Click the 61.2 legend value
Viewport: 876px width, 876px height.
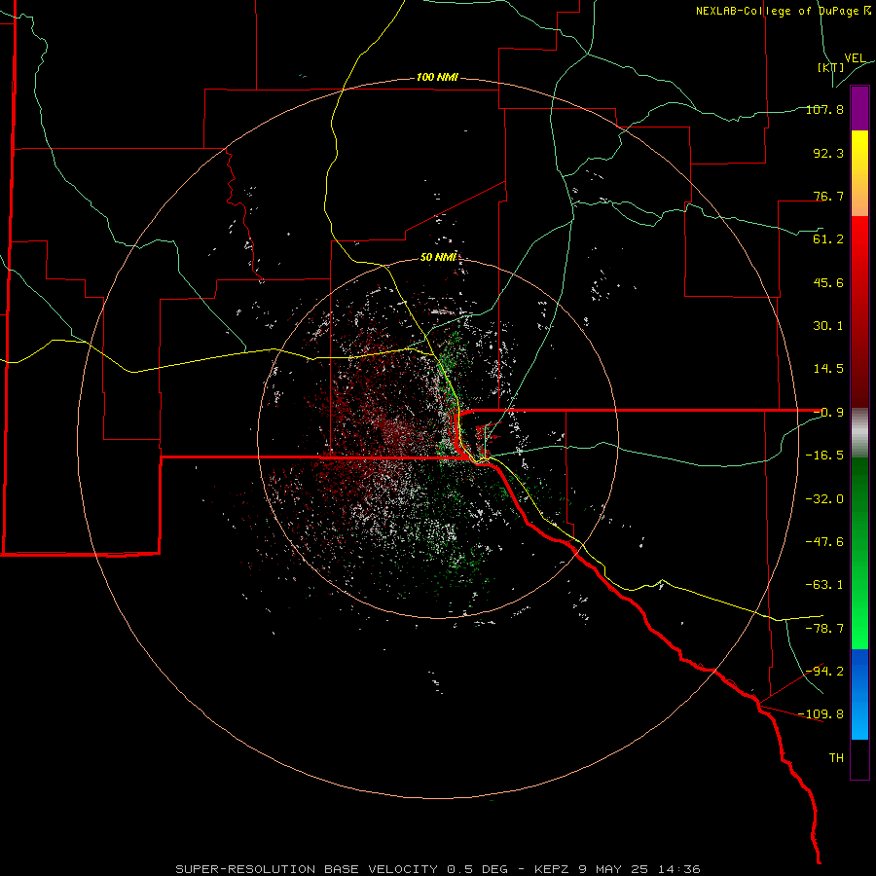pyautogui.click(x=828, y=239)
